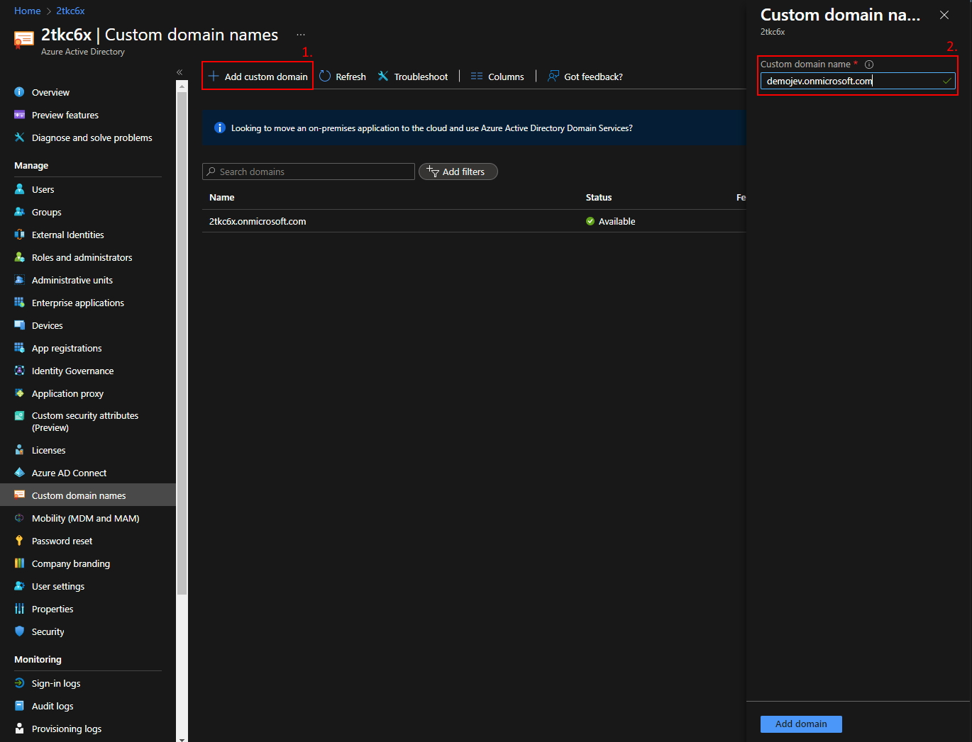Image resolution: width=972 pixels, height=742 pixels.
Task: Open the ellipsis more options next to title
Action: [301, 35]
